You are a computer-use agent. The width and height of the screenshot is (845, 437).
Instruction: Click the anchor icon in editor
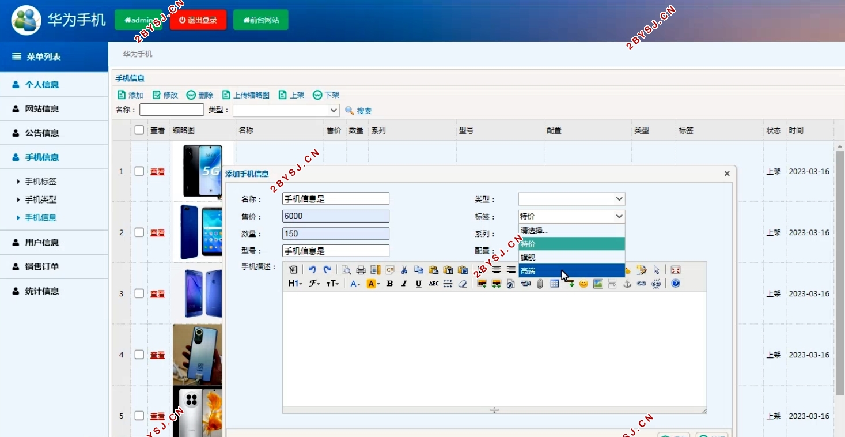[x=627, y=284]
